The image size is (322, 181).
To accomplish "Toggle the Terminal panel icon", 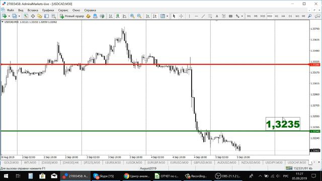I will coord(47,16).
